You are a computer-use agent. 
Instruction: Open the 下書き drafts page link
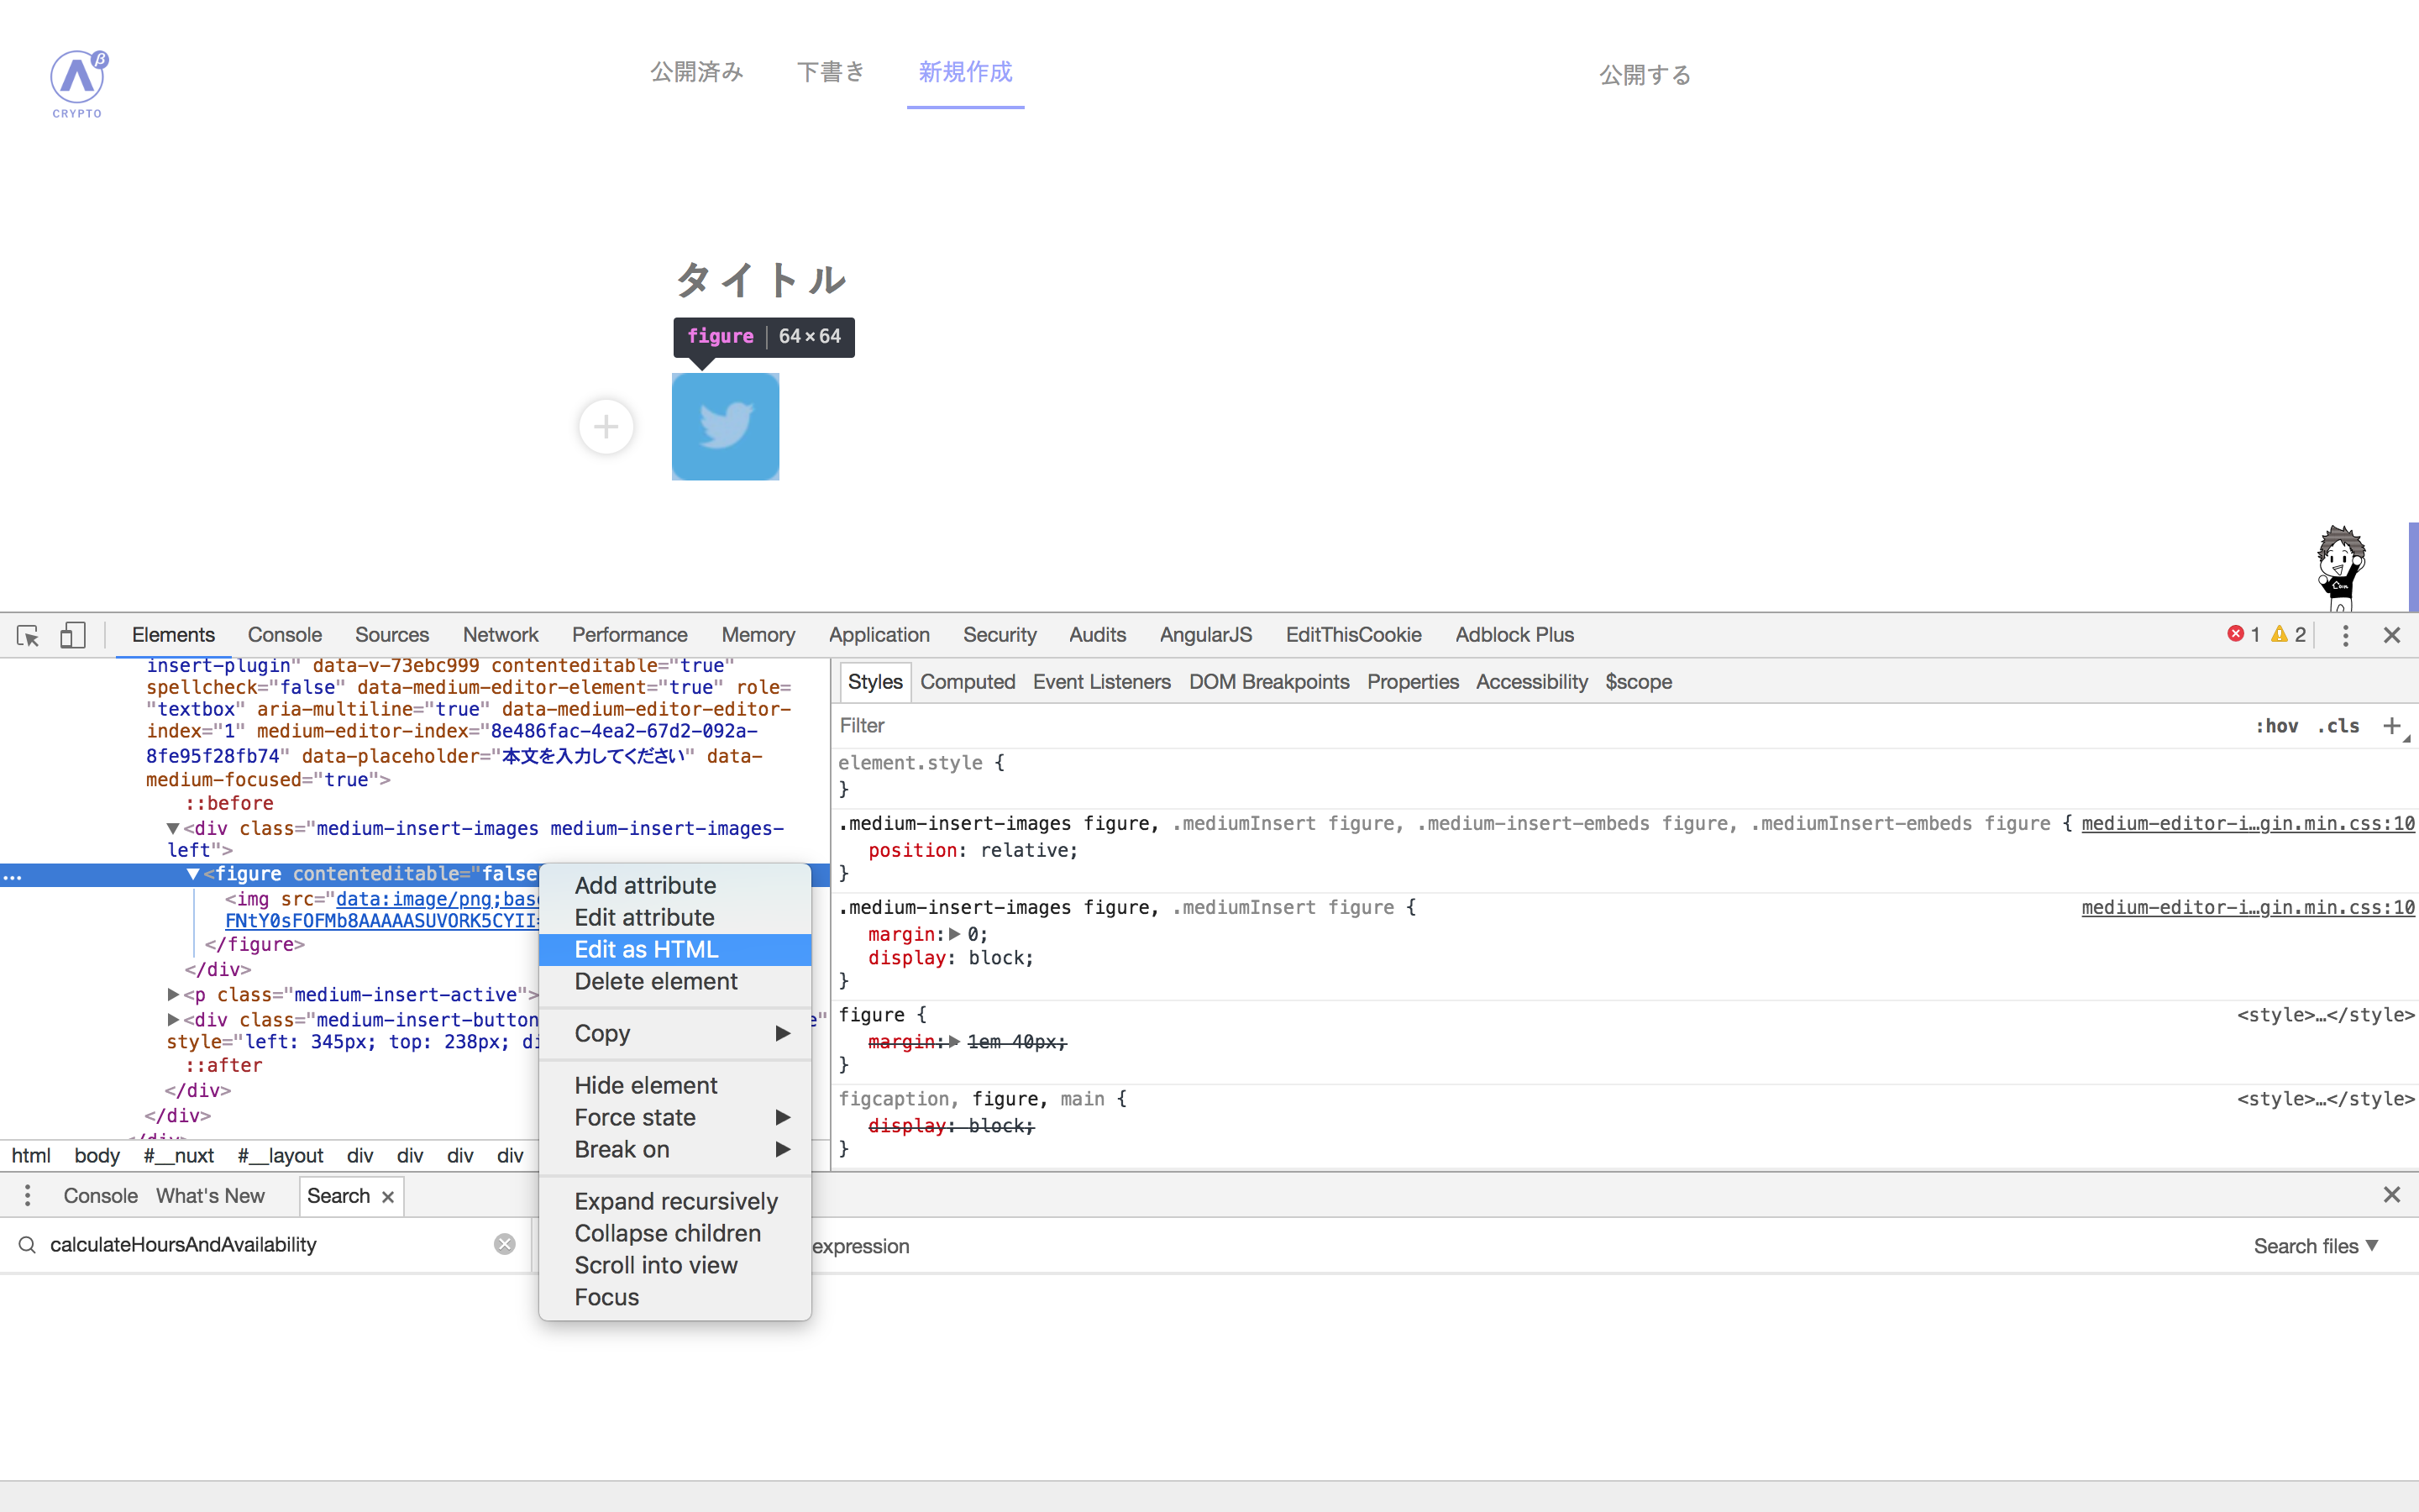click(x=830, y=72)
